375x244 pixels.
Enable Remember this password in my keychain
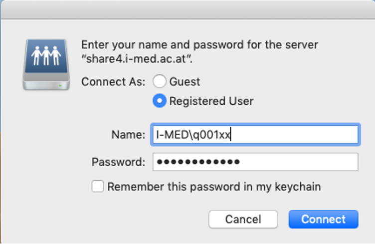click(x=98, y=187)
